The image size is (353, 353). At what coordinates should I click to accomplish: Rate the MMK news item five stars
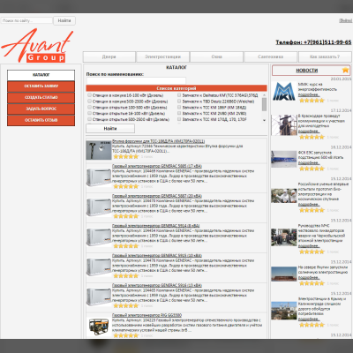[312, 101]
